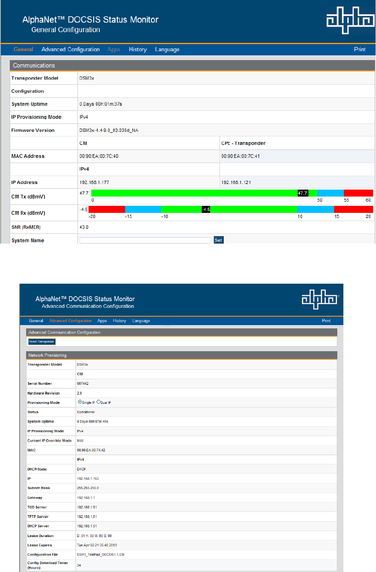
Task: Click the -4.5 marker on CM Rx bar
Action: point(206,210)
